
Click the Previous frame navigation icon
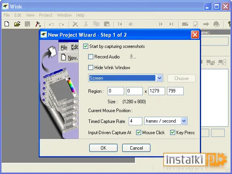point(131,24)
